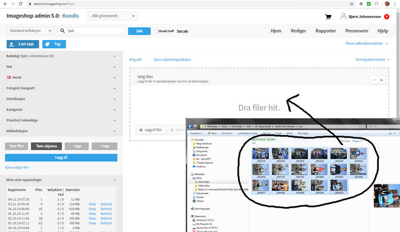Click the blue Legg til button
Viewport: 400px width, 232px height.
point(61,158)
